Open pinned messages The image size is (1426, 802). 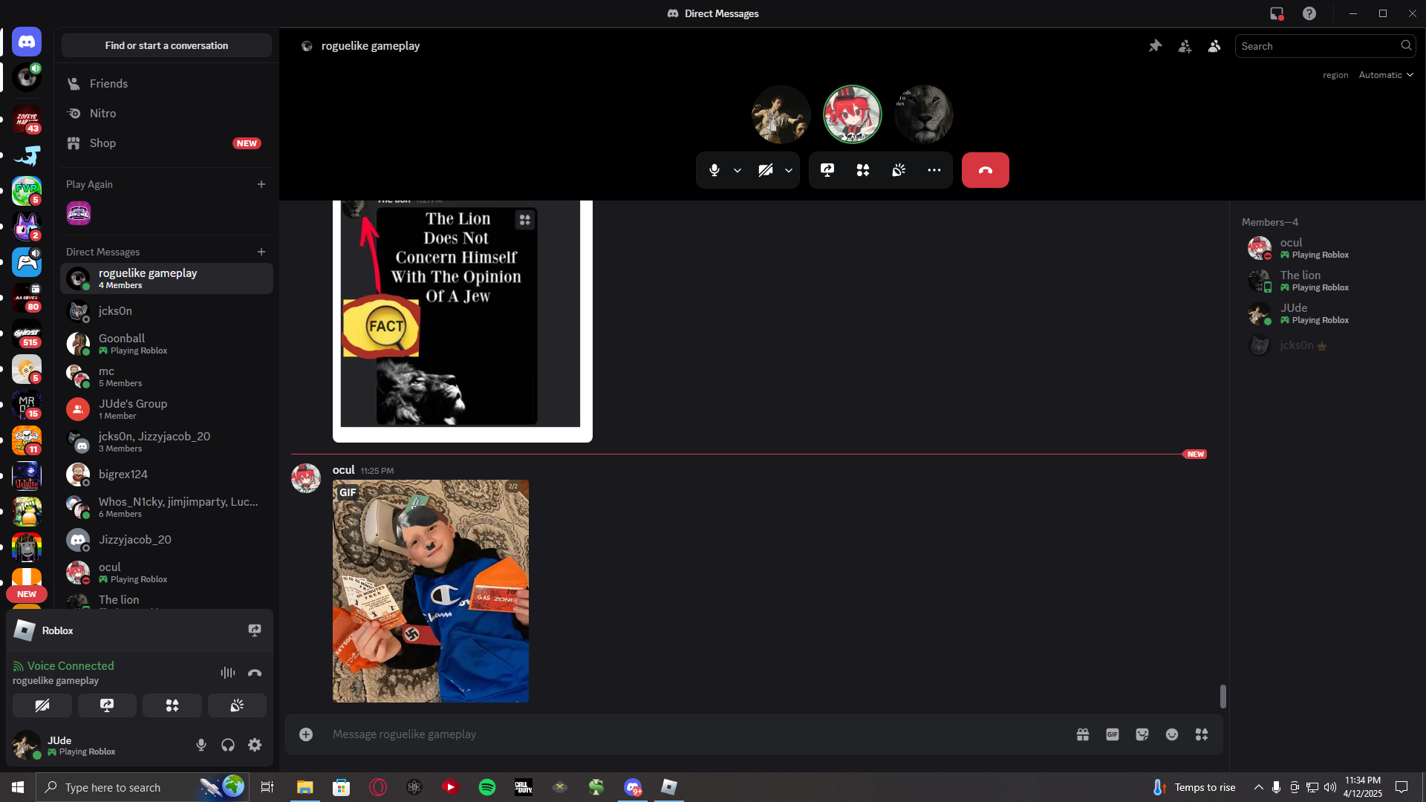pos(1155,46)
